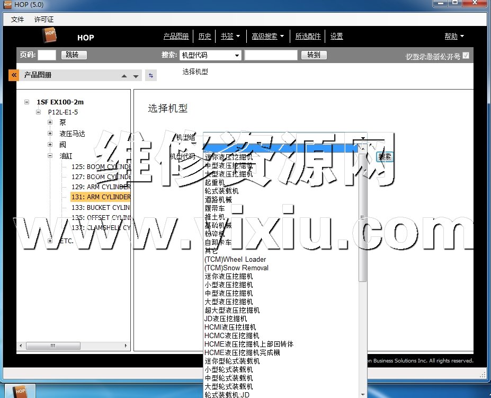This screenshot has height=398, width=491.
Task: Open the 文件 menu
Action: pyautogui.click(x=17, y=19)
